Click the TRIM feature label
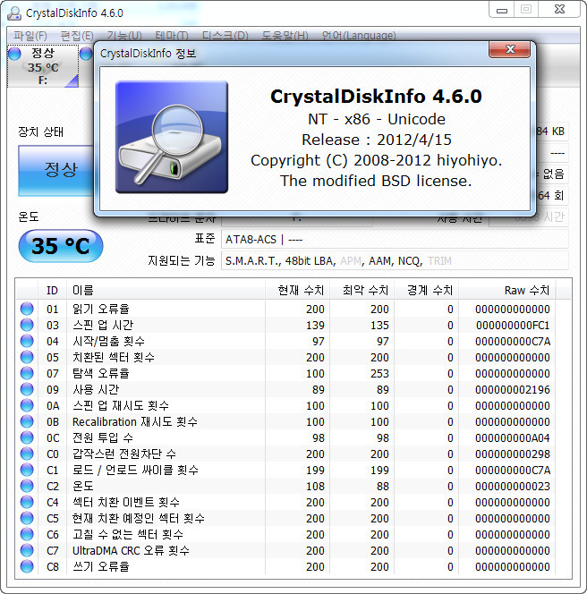587x594 pixels. (x=439, y=261)
